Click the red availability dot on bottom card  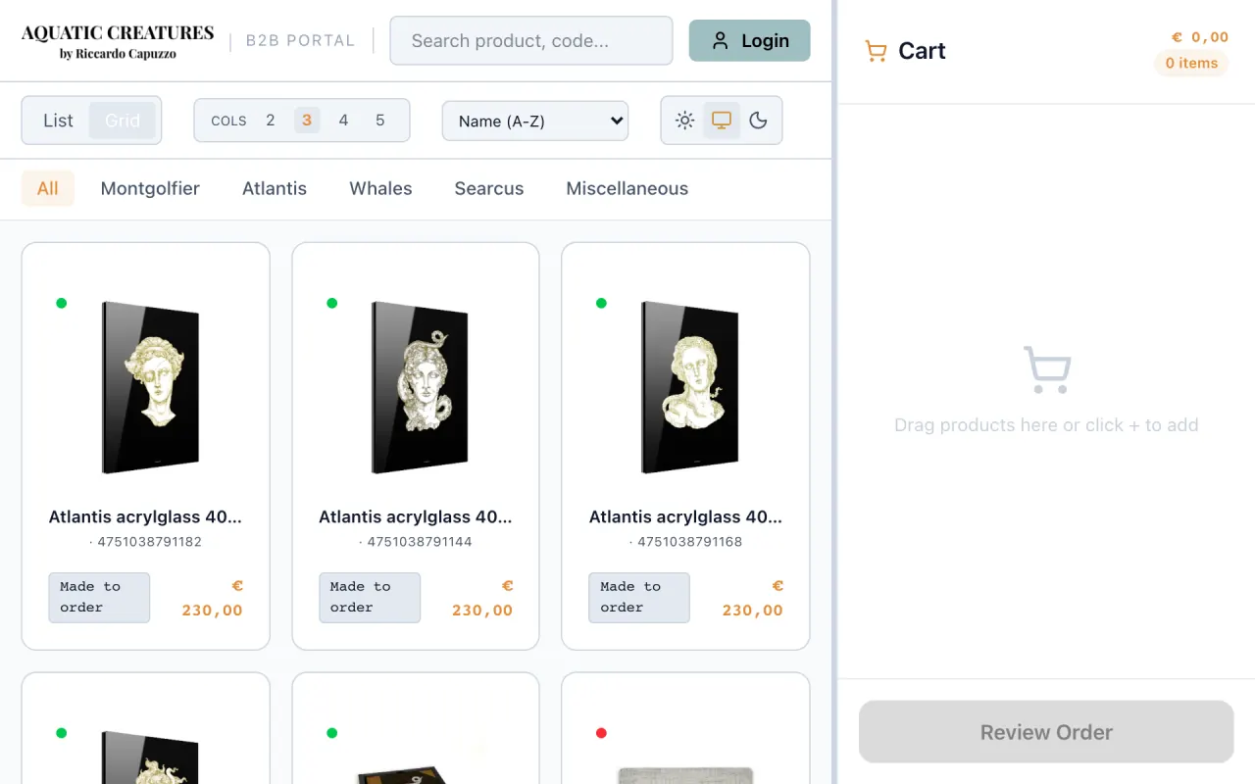[x=601, y=733]
